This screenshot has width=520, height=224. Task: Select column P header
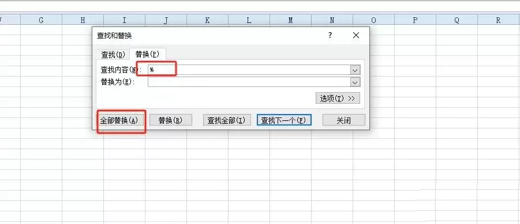click(415, 20)
